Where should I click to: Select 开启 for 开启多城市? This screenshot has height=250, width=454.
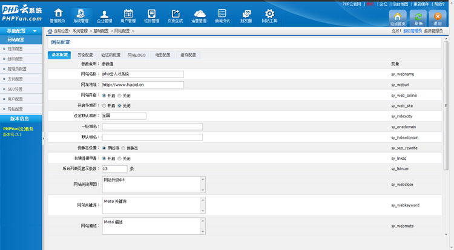coord(104,106)
